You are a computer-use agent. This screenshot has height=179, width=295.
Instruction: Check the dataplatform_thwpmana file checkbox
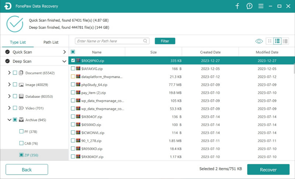tap(73, 76)
